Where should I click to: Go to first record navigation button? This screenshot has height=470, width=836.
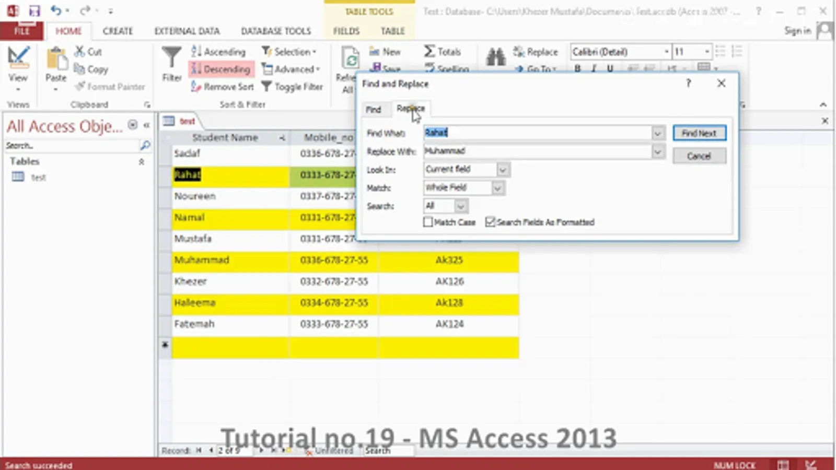pos(199,450)
